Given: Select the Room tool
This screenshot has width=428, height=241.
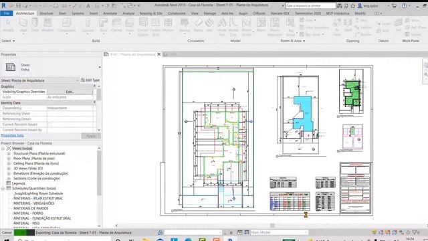Looking at the screenshot, I should 261,25.
